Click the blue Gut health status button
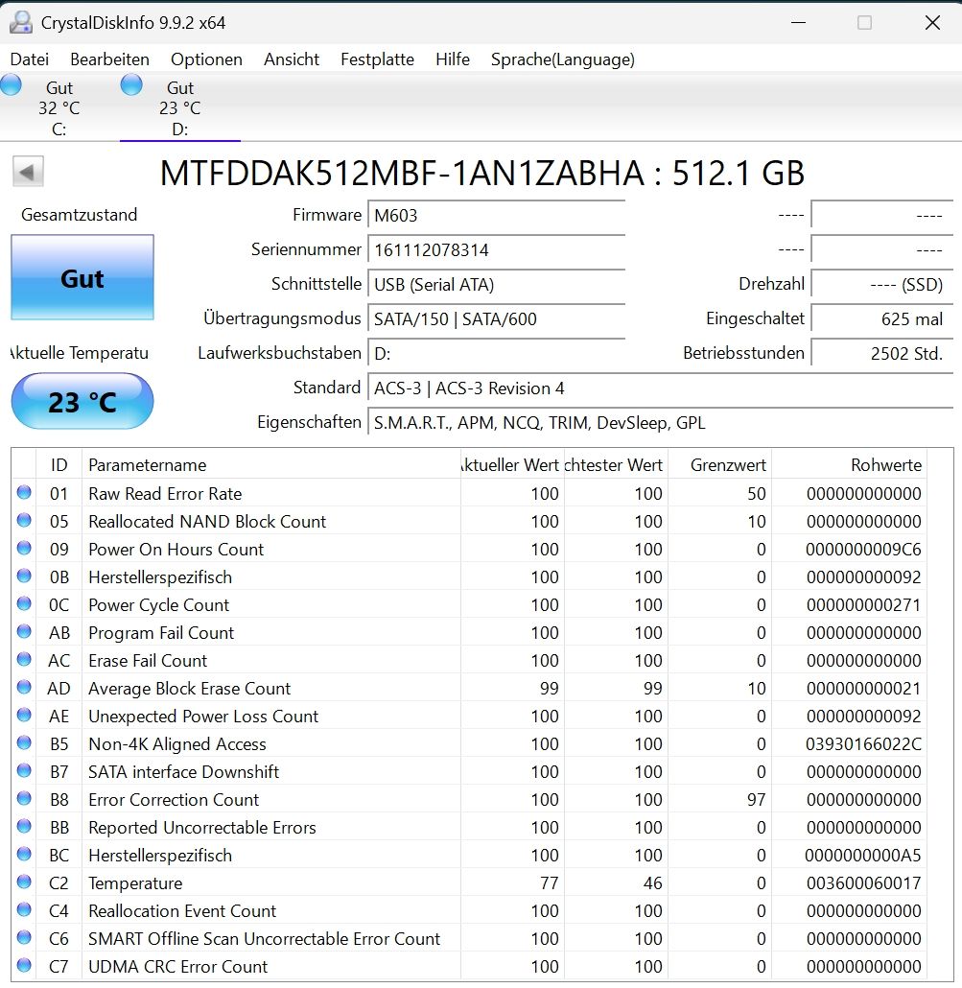 82,277
